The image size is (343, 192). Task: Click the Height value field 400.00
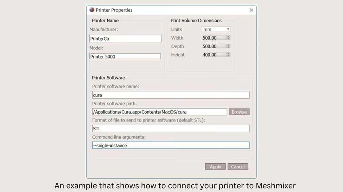(214, 55)
